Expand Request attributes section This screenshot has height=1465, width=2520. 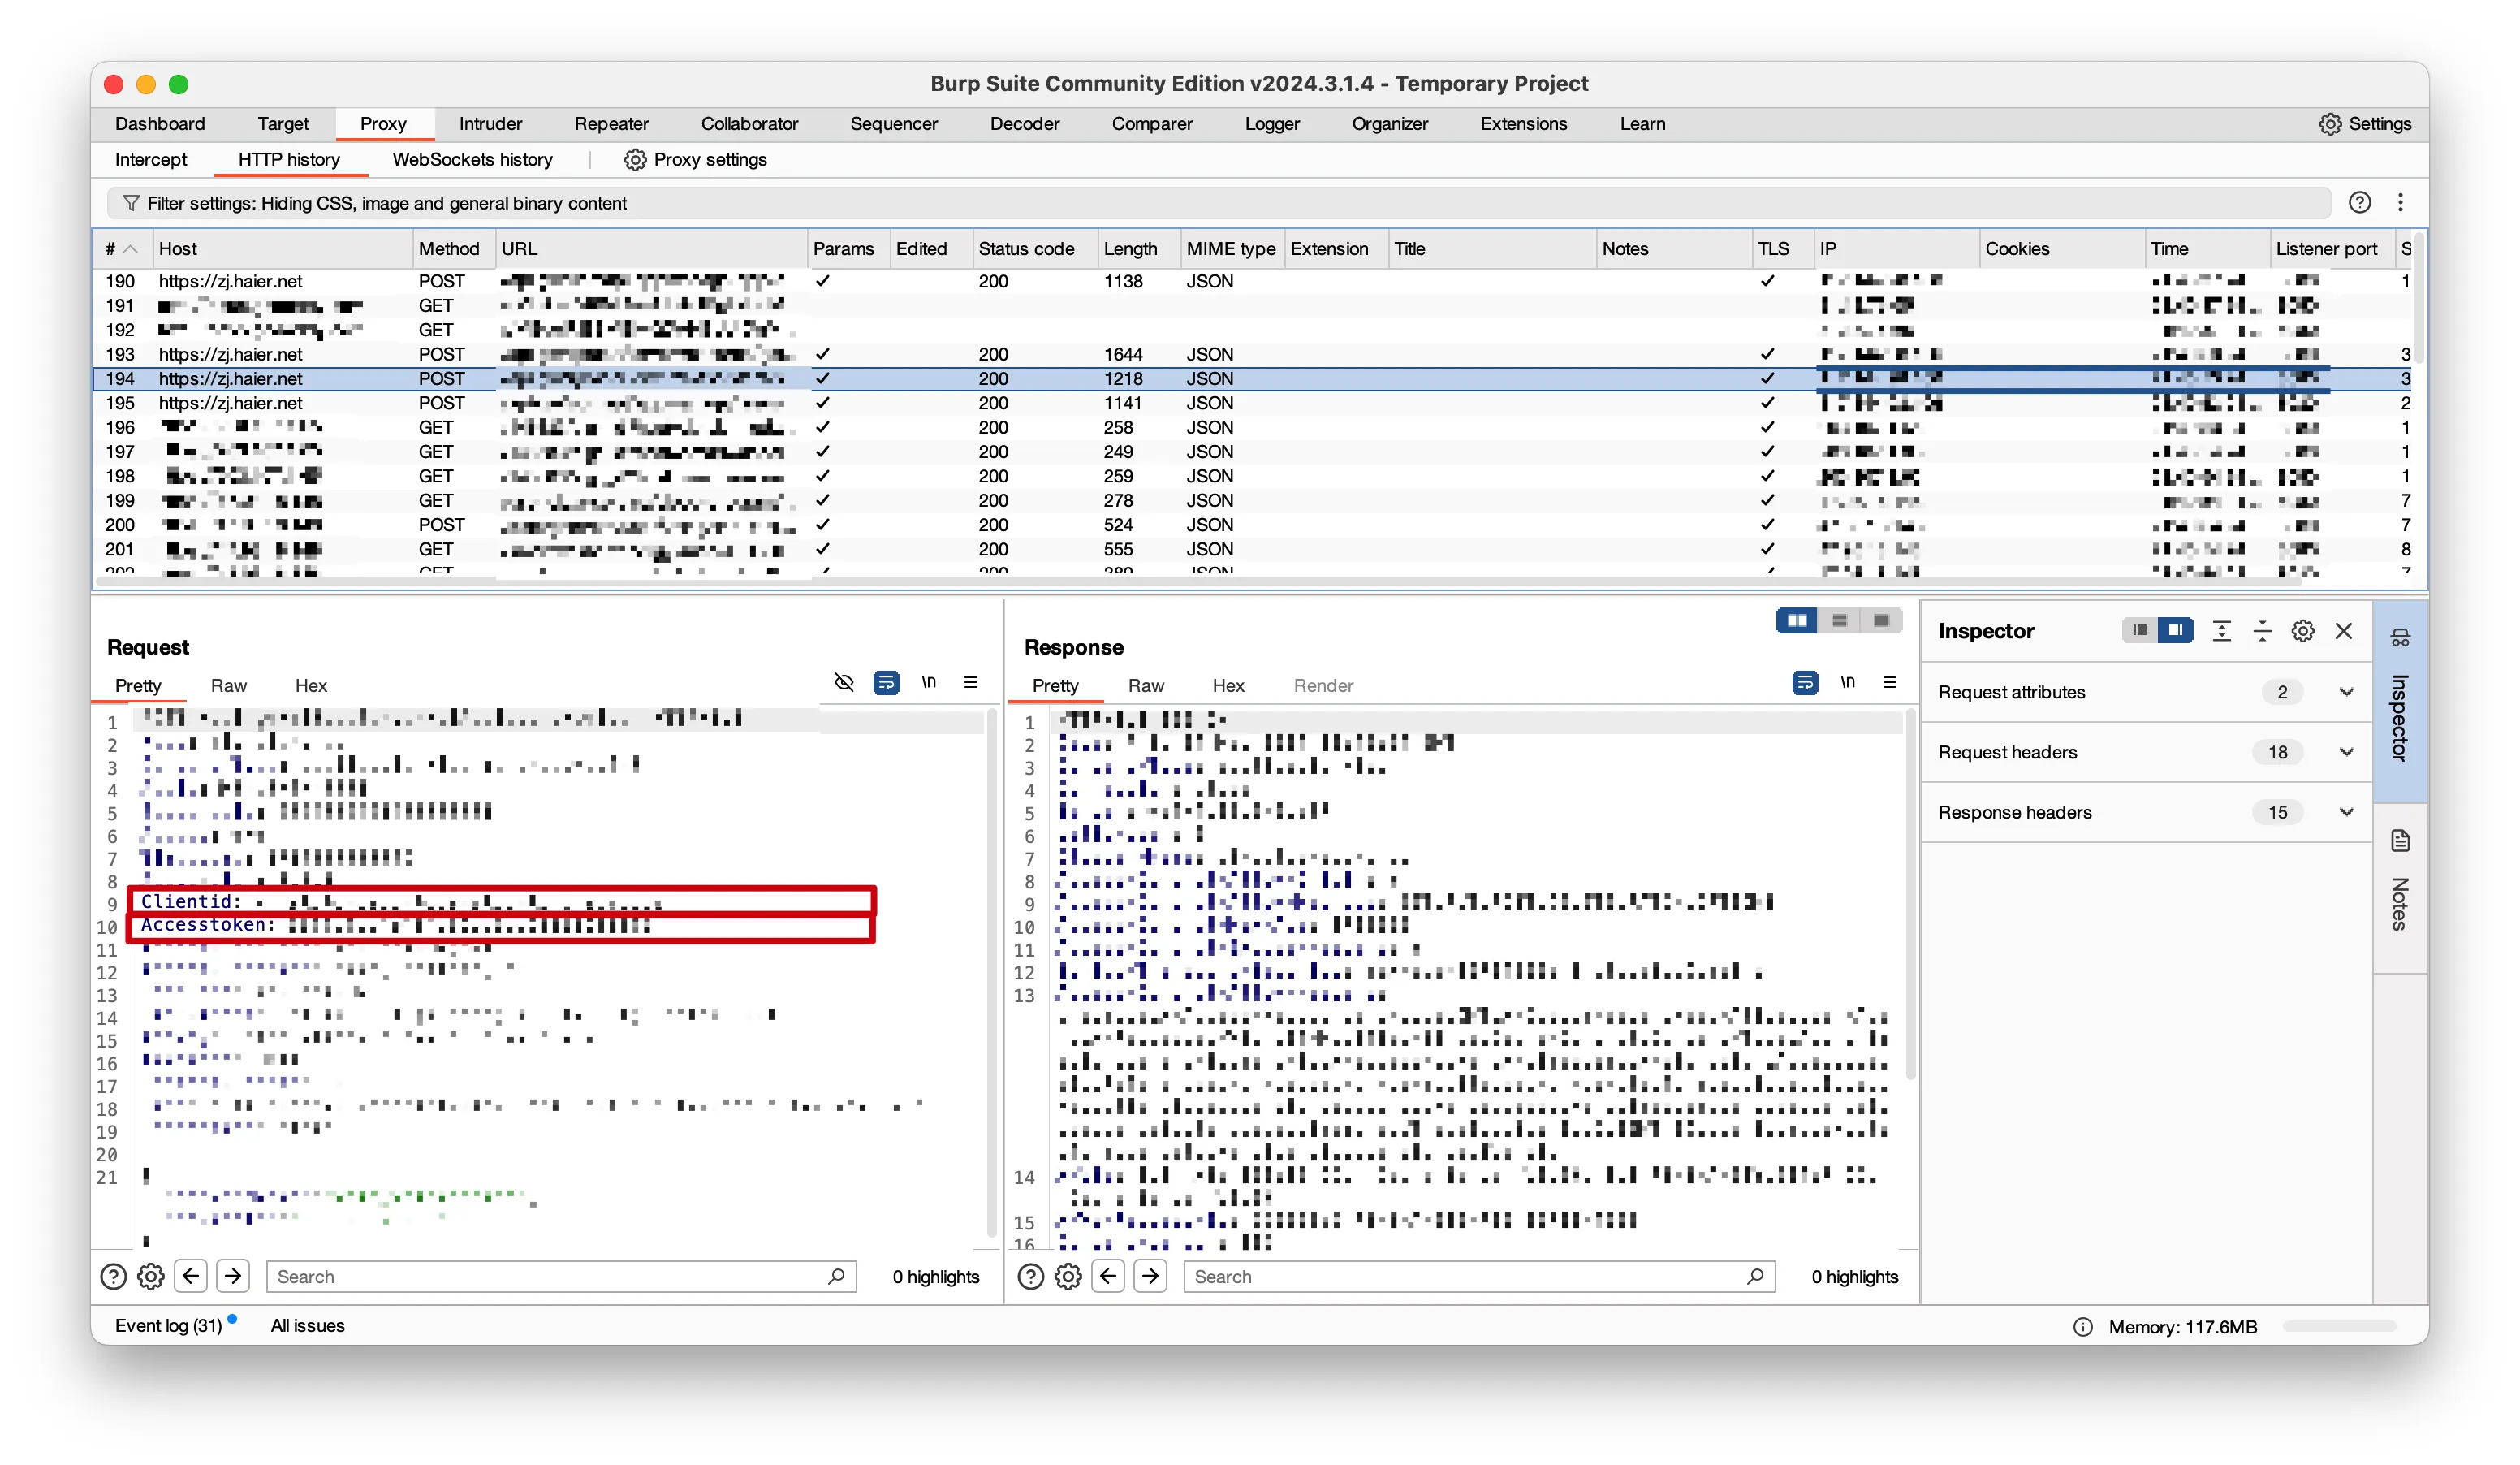point(2346,692)
